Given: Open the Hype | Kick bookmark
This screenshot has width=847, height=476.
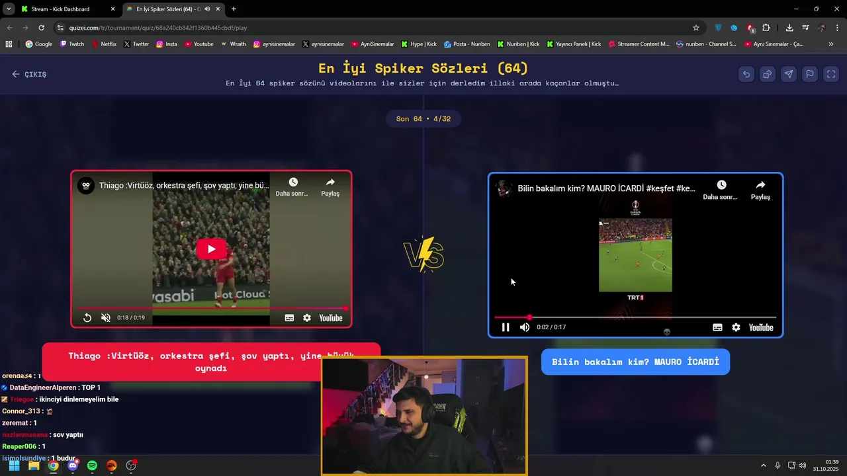Looking at the screenshot, I should tap(418, 44).
